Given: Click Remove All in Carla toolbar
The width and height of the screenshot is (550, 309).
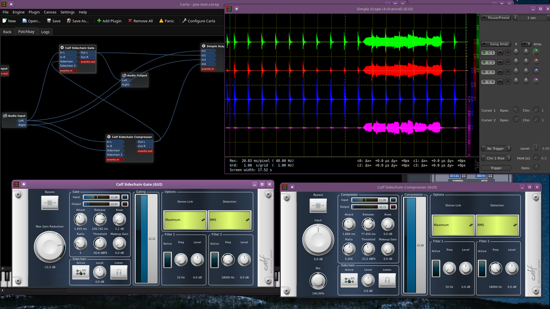Looking at the screenshot, I should click(x=140, y=21).
